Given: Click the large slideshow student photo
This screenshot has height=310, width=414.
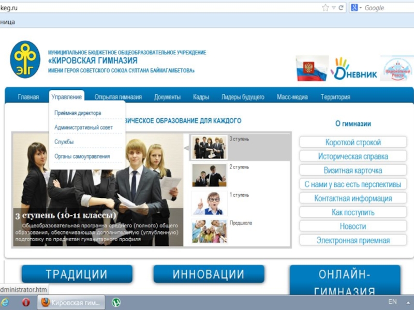Looking at the screenshot, I should tap(98, 190).
